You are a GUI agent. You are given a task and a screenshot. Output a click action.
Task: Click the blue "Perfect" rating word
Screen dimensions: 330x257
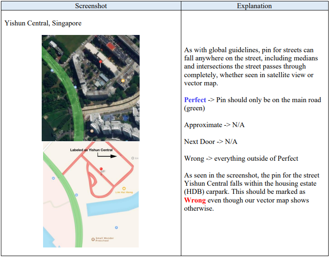tap(195, 100)
